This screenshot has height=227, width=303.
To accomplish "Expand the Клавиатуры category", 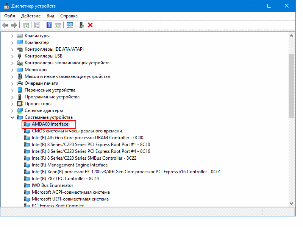I will pos(12,36).
